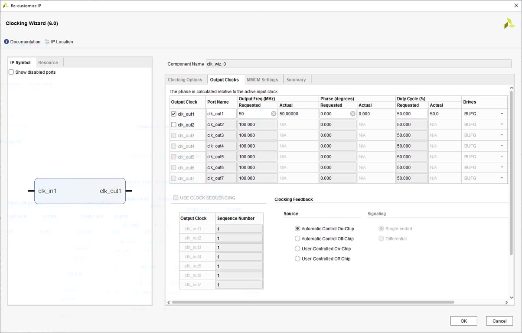Viewport: 522px width, 333px height.
Task: Click the clk_out1 requested duty cycle field
Action: [x=412, y=114]
